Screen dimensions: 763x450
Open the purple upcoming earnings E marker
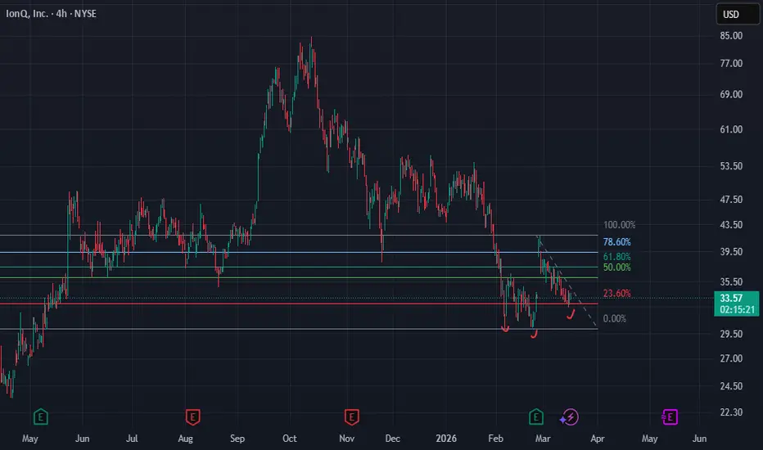pyautogui.click(x=670, y=417)
